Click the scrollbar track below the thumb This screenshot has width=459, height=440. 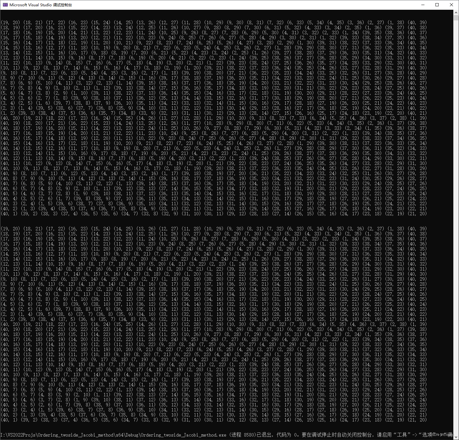pyautogui.click(x=456, y=126)
